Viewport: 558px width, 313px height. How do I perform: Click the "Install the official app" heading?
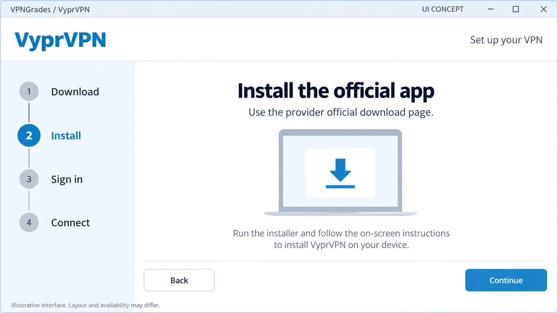point(336,91)
